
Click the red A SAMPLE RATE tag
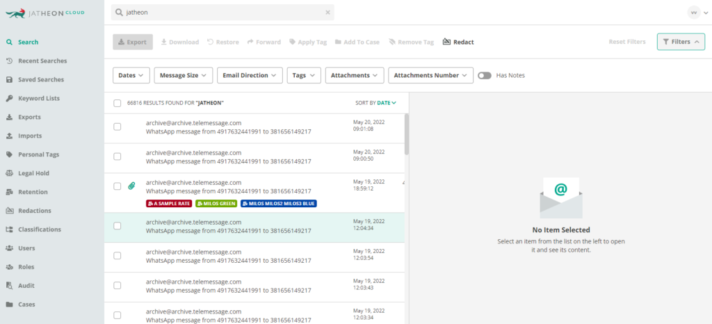click(169, 204)
